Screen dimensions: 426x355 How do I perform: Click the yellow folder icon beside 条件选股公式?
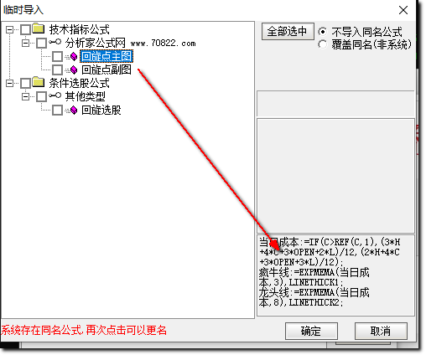tap(39, 82)
